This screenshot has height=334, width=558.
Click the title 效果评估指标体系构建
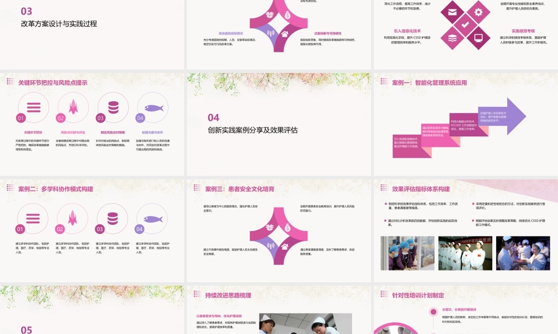tap(421, 189)
